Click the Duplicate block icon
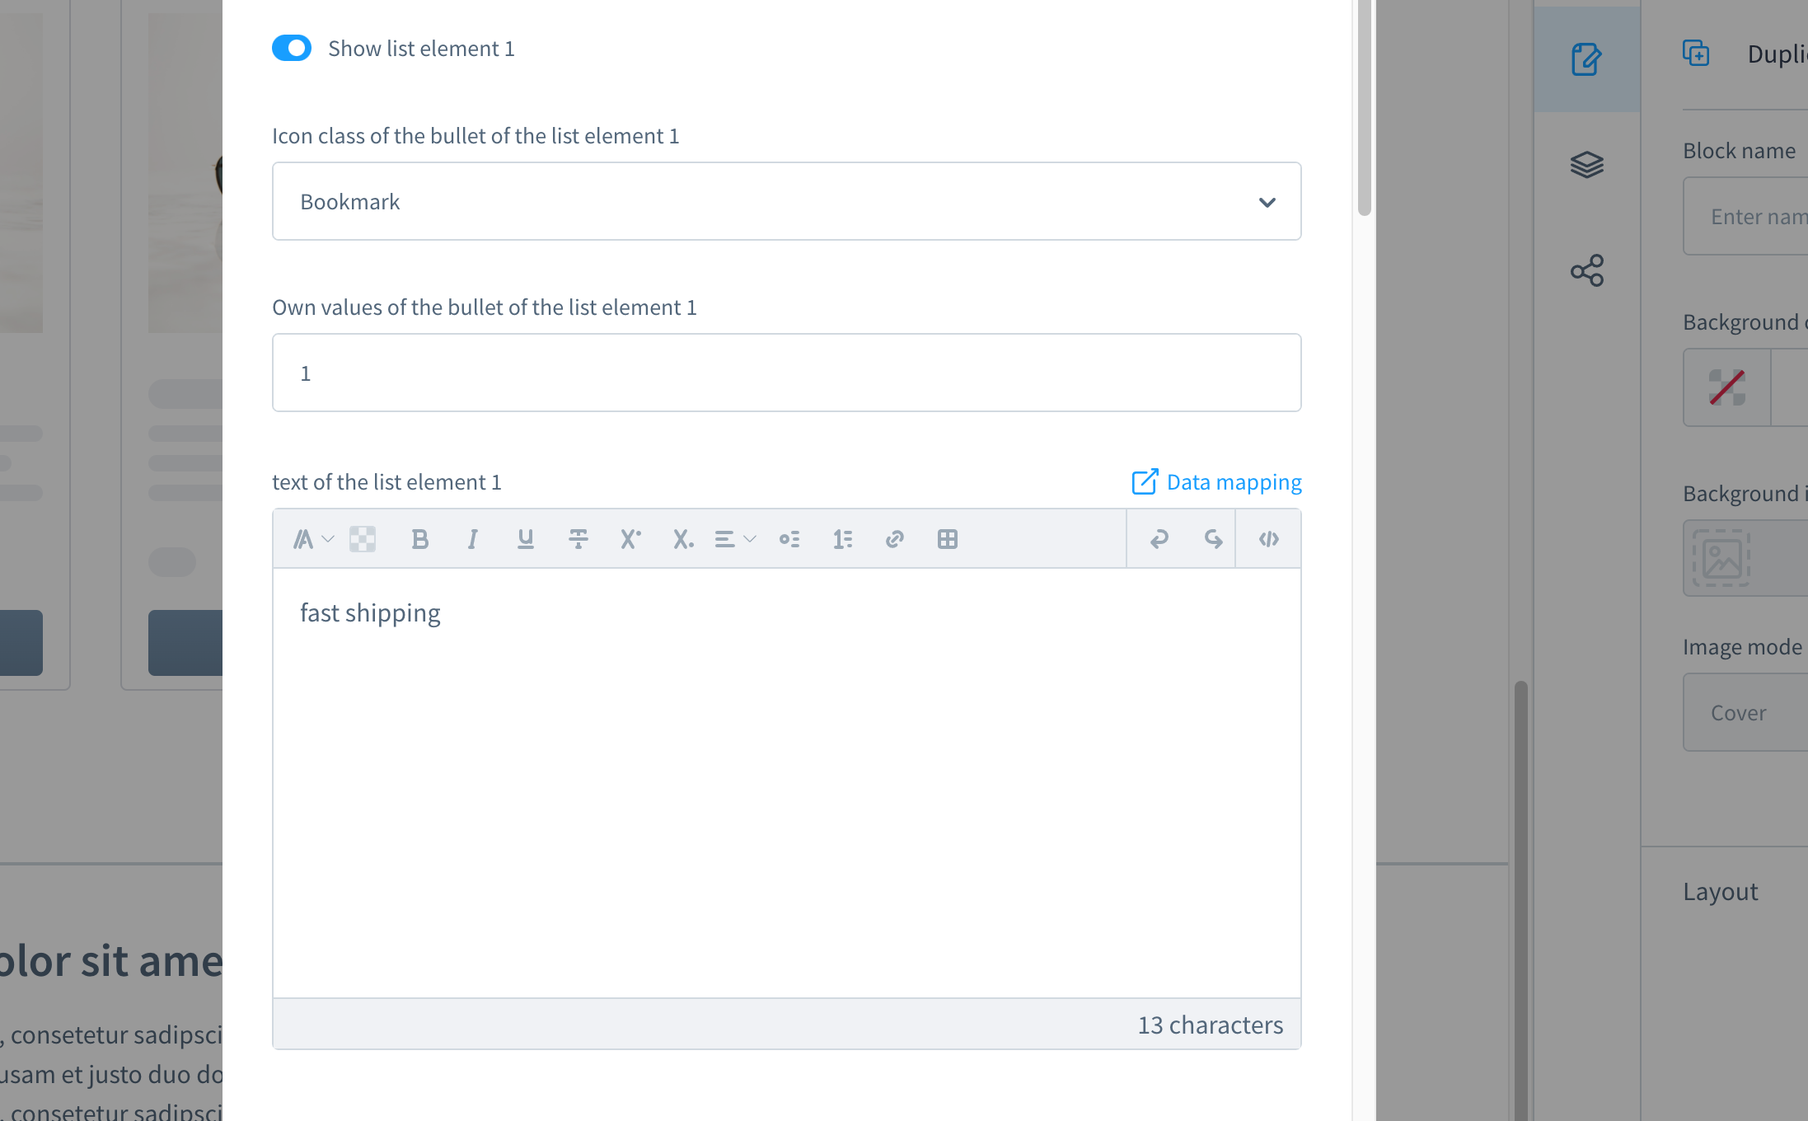The width and height of the screenshot is (1808, 1121). point(1697,52)
